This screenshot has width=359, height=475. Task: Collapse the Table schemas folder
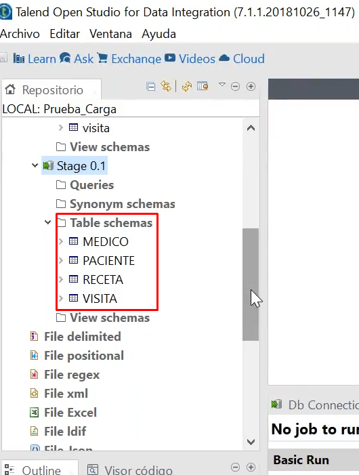point(48,222)
